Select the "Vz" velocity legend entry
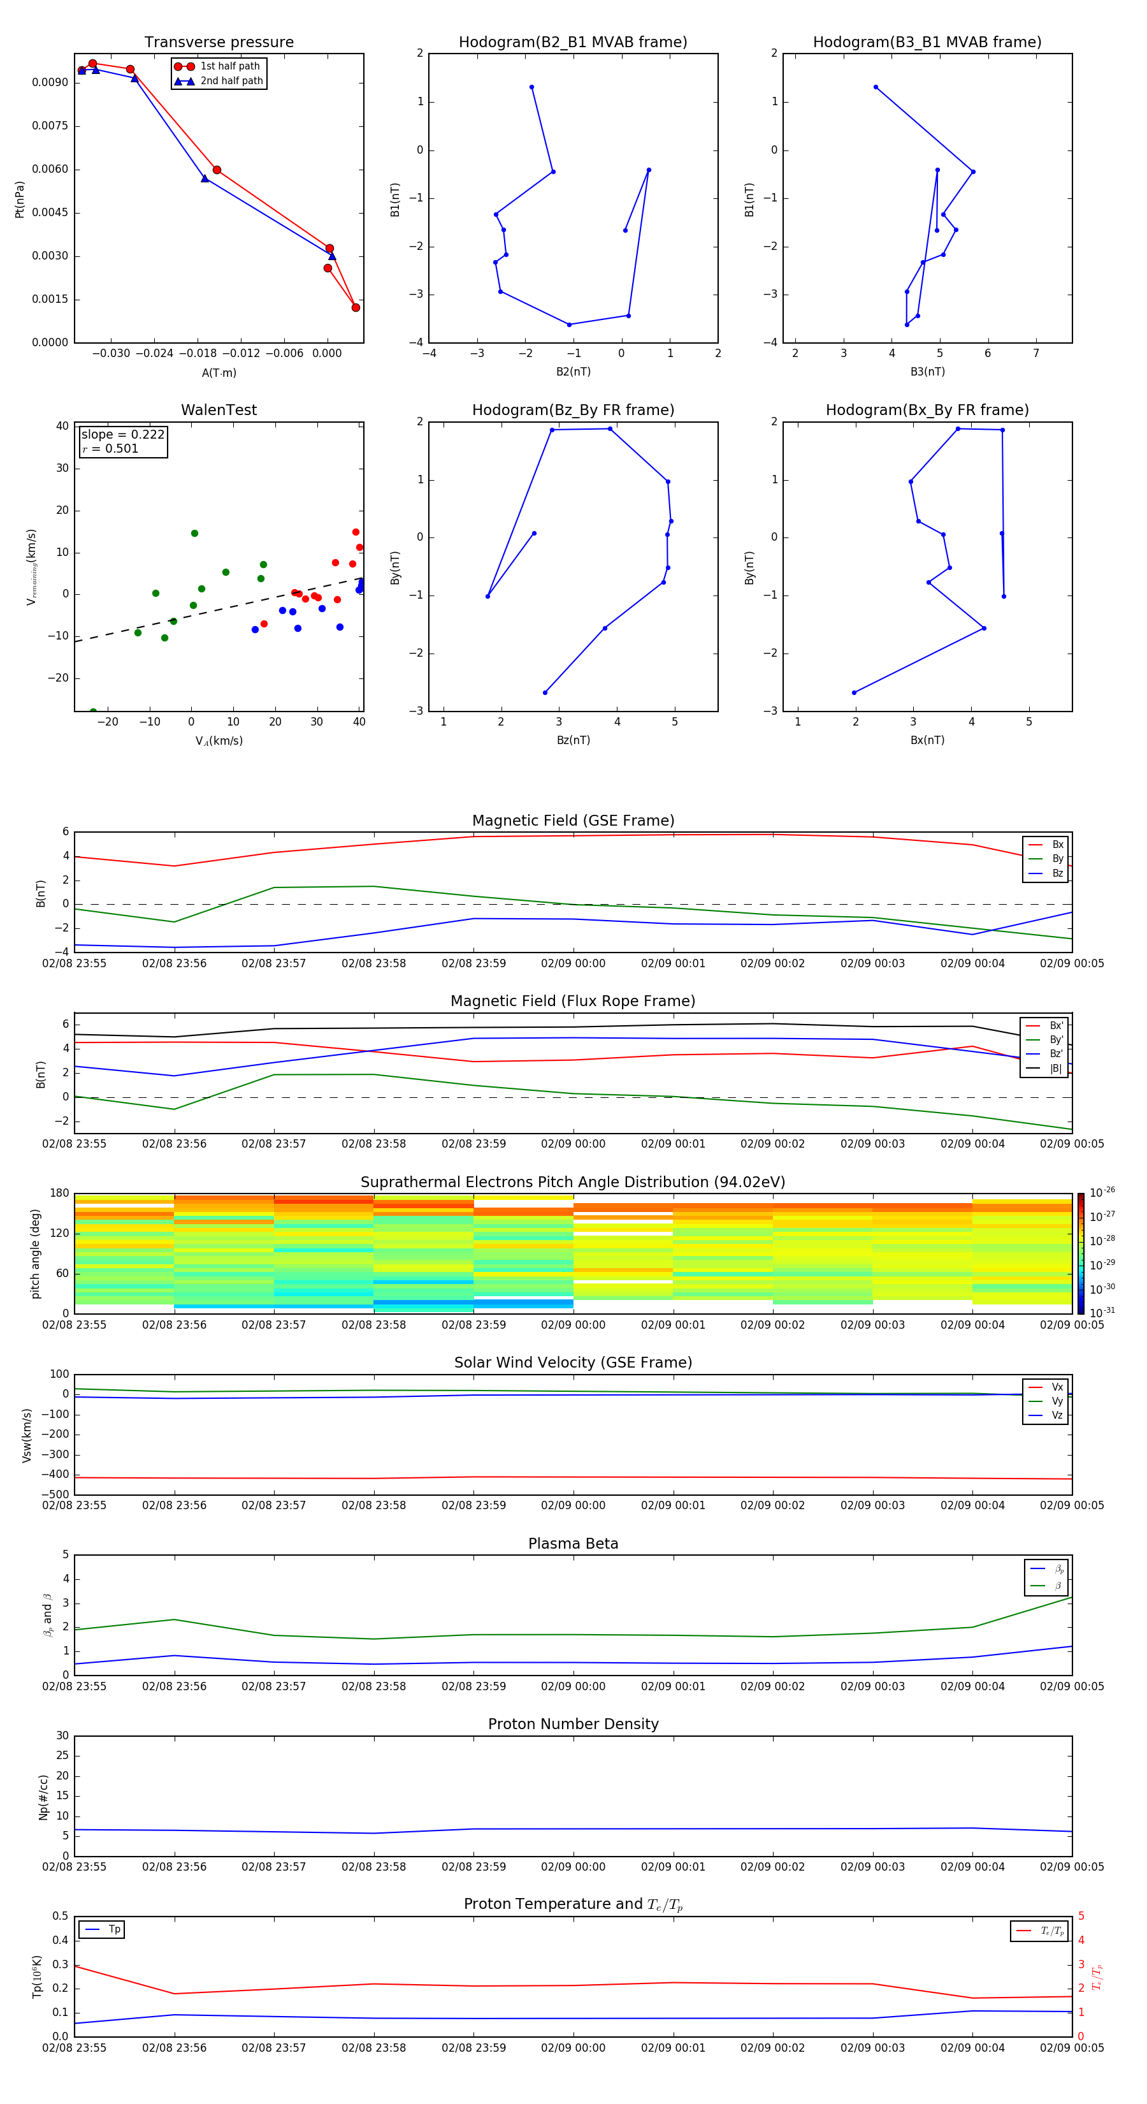The image size is (1147, 2104). click(x=1046, y=1415)
